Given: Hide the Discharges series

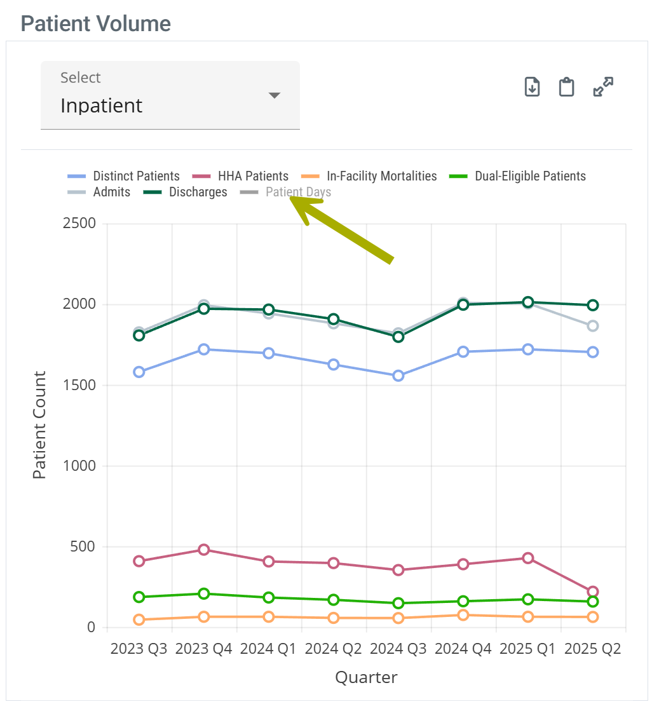Looking at the screenshot, I should tap(198, 192).
